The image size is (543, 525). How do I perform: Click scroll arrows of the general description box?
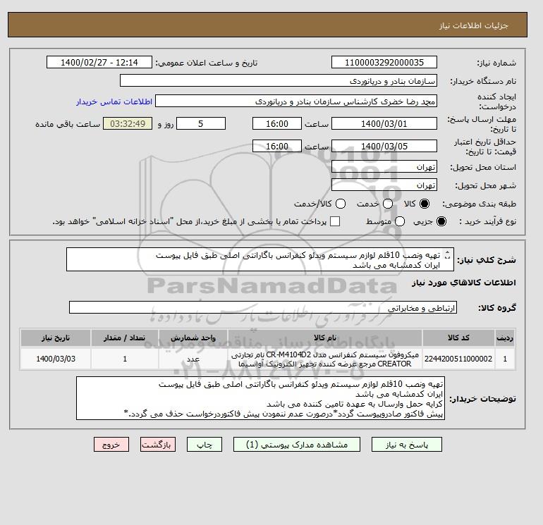447,254
